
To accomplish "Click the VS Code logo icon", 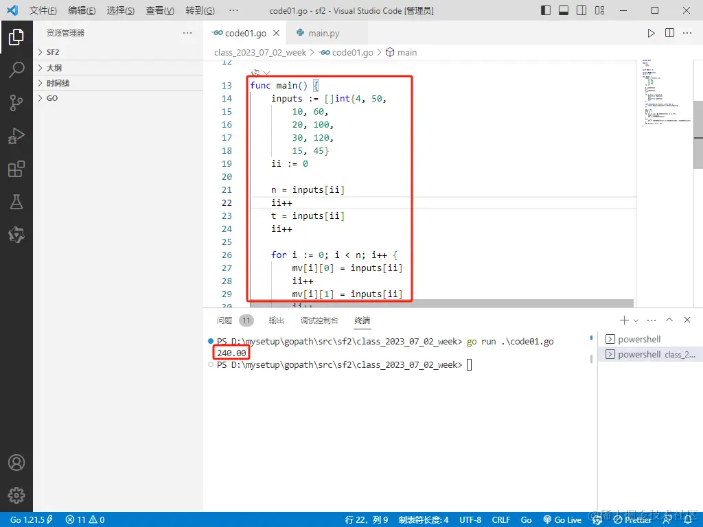I will pos(12,10).
